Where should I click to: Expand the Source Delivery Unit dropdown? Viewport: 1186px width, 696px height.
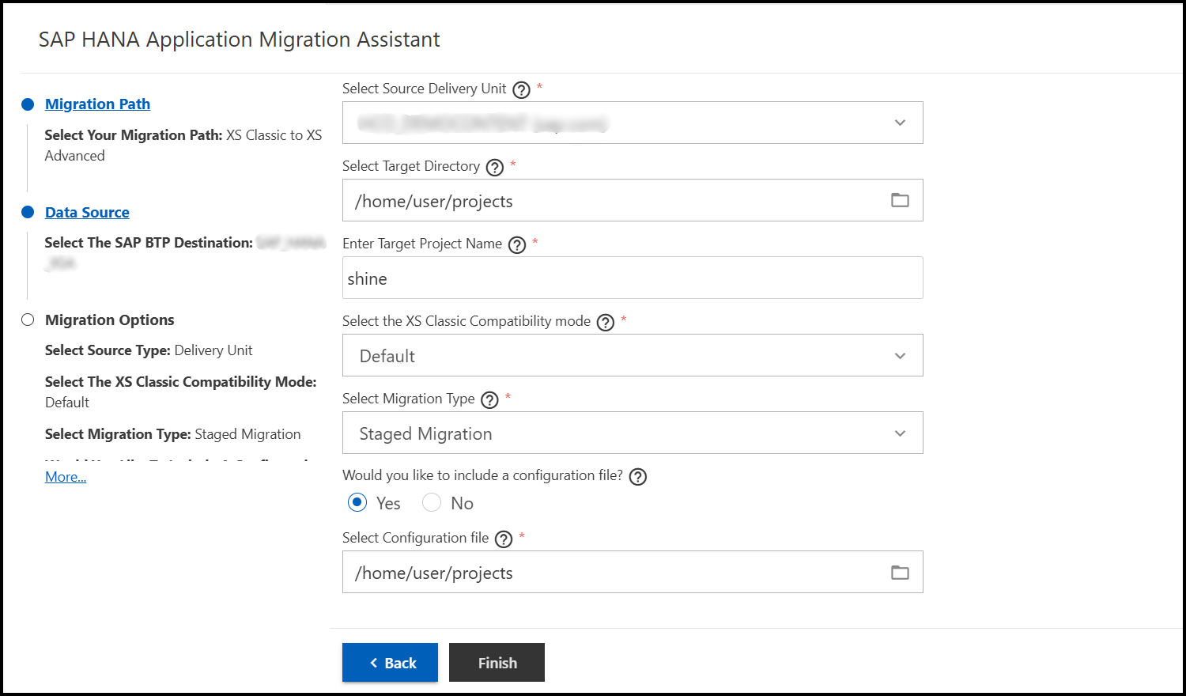point(633,123)
